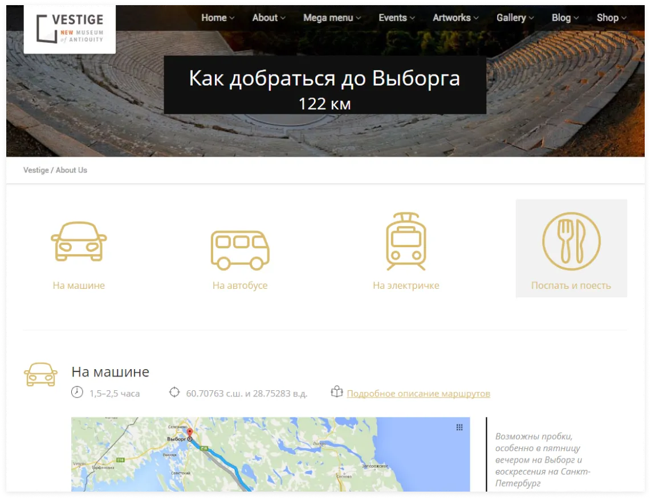Select the fork and knife icon
This screenshot has width=651, height=499.
tap(571, 241)
